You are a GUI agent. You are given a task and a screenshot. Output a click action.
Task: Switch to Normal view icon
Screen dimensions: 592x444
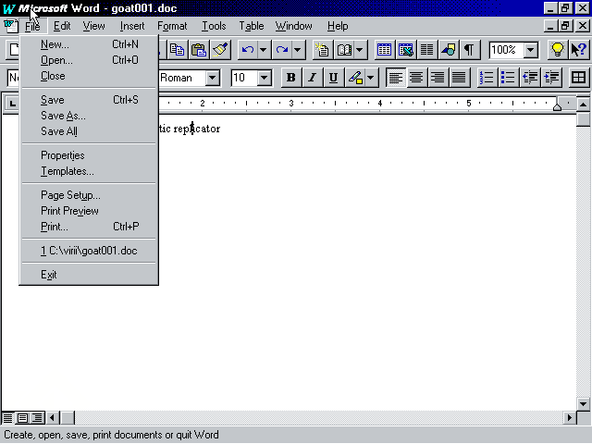pyautogui.click(x=7, y=418)
